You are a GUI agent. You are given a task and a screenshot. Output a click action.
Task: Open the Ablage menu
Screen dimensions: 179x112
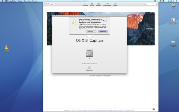coord(20,1)
